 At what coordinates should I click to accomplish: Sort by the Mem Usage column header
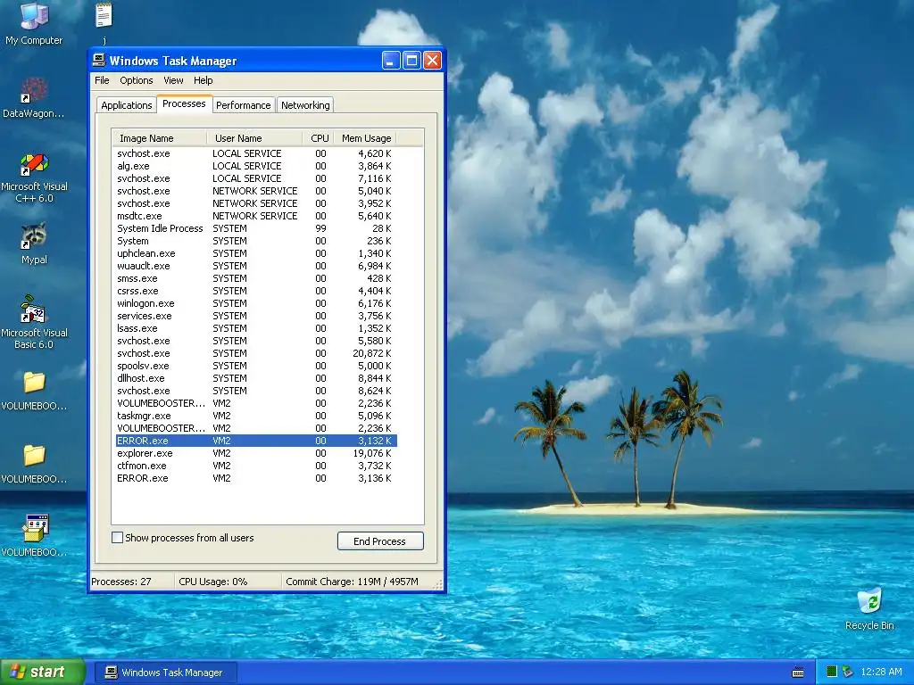pos(365,138)
